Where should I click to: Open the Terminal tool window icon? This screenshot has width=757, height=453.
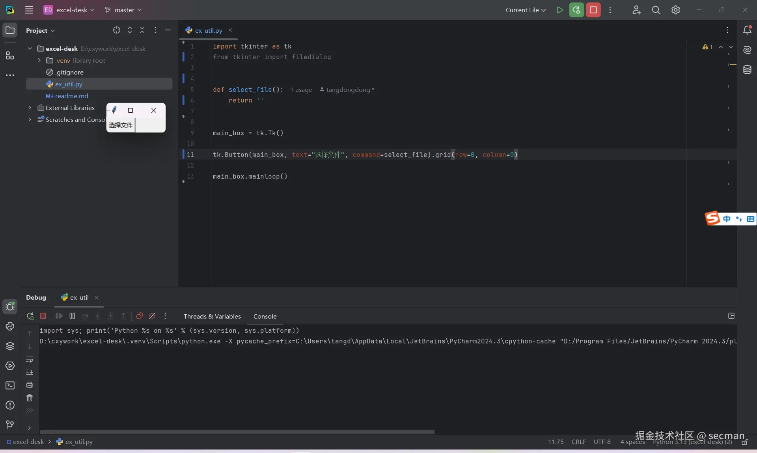(10, 386)
